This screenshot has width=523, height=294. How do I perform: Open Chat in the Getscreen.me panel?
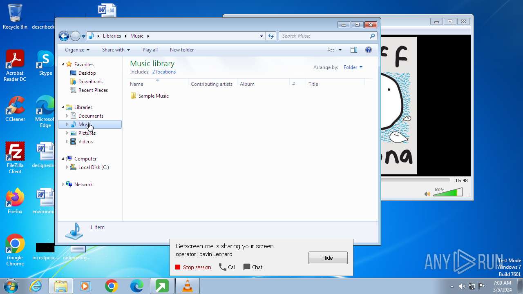click(253, 267)
